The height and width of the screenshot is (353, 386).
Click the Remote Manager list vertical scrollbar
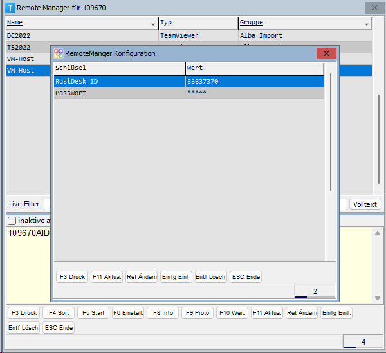click(379, 139)
